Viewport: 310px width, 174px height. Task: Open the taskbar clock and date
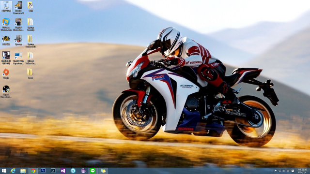pos(302,171)
